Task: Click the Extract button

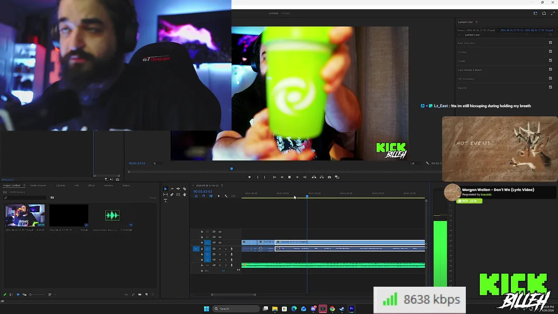Action: tap(322, 177)
